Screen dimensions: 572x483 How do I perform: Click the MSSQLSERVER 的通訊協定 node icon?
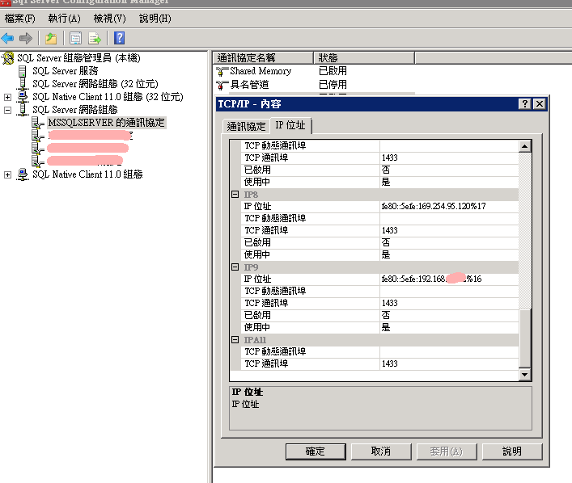[x=37, y=123]
